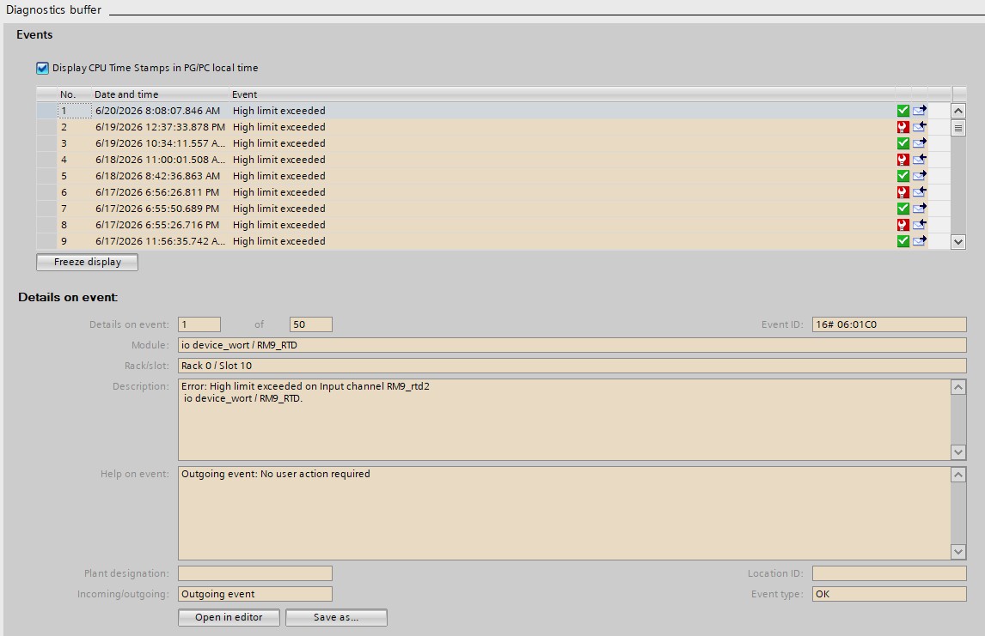Click Event type field showing OK
Screen dimensions: 985x636
pyautogui.click(x=889, y=594)
